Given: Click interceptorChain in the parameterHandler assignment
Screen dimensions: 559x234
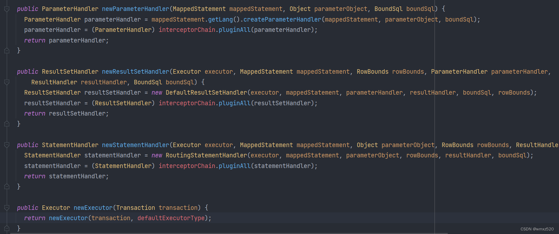Looking at the screenshot, I should pyautogui.click(x=187, y=30).
